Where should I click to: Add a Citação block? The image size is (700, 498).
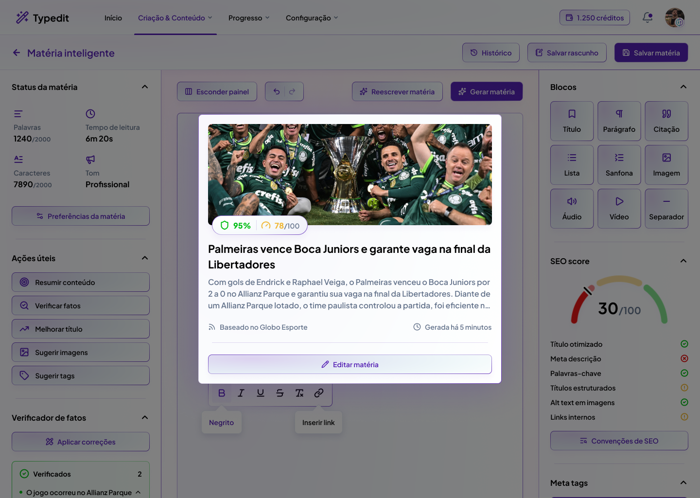point(666,121)
